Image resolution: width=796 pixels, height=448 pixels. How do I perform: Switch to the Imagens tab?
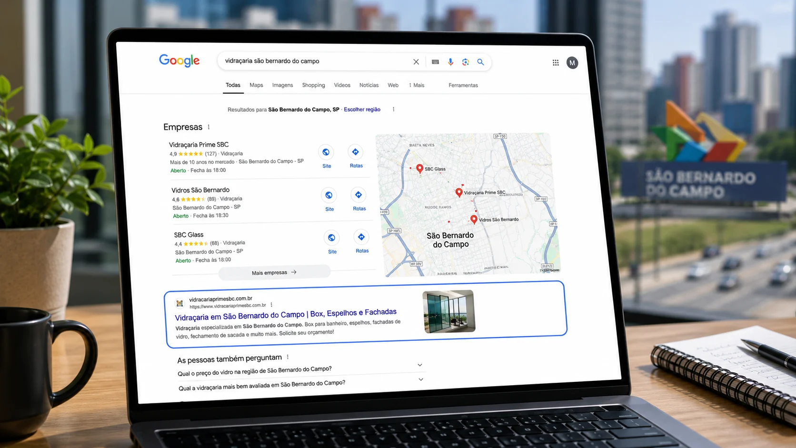[282, 85]
